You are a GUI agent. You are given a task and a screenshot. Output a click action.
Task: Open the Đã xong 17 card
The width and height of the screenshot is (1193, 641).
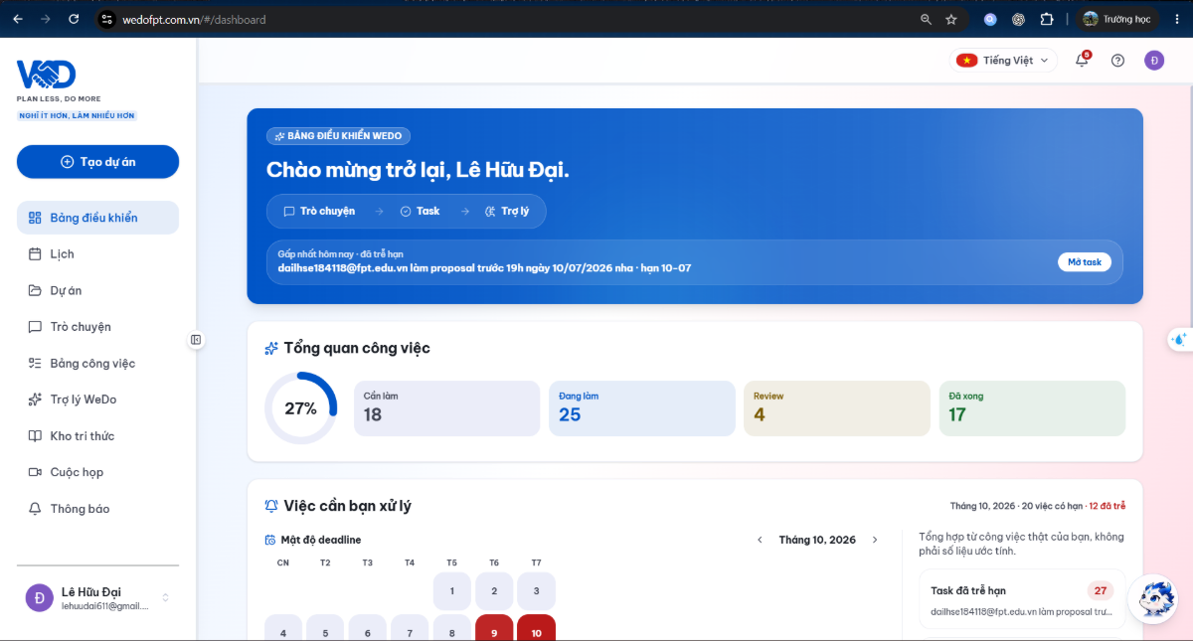pos(1032,408)
